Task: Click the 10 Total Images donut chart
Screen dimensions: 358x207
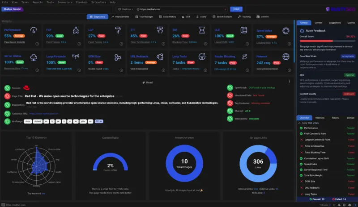Action: (x=184, y=163)
